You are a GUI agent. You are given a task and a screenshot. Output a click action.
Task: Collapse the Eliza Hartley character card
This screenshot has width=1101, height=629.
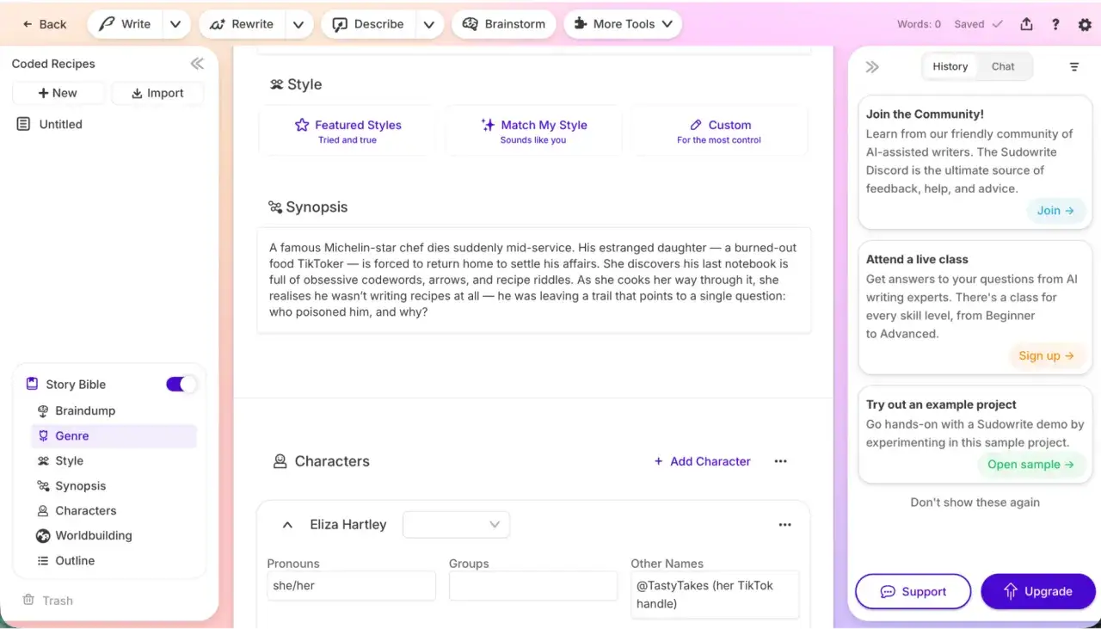pos(289,524)
